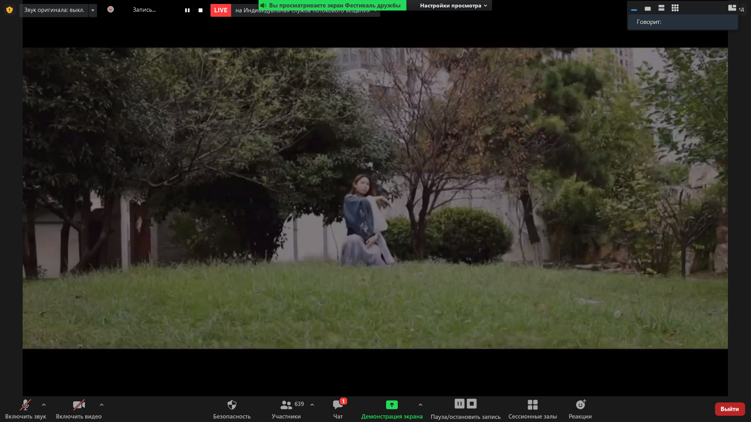Open the side-by-side view layout icon
The height and width of the screenshot is (422, 751).
coord(732,8)
